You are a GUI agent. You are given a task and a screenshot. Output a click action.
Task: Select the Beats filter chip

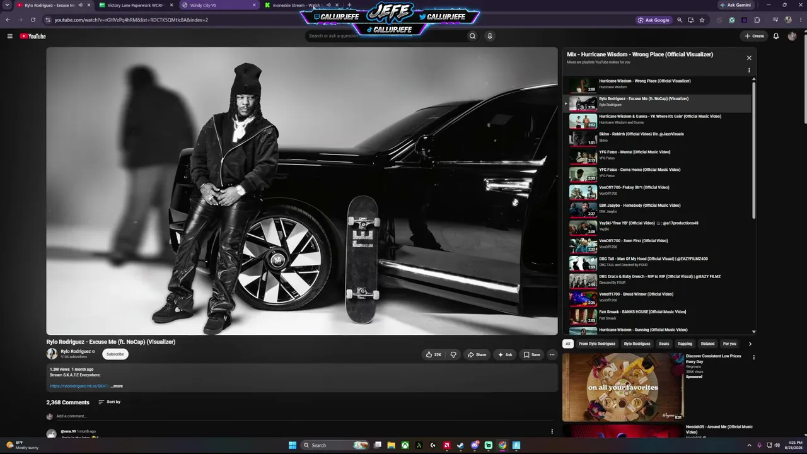664,344
